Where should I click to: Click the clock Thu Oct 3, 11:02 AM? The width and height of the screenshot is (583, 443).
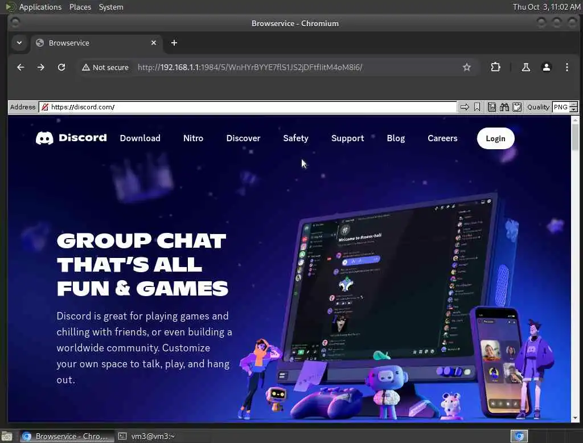(x=547, y=7)
